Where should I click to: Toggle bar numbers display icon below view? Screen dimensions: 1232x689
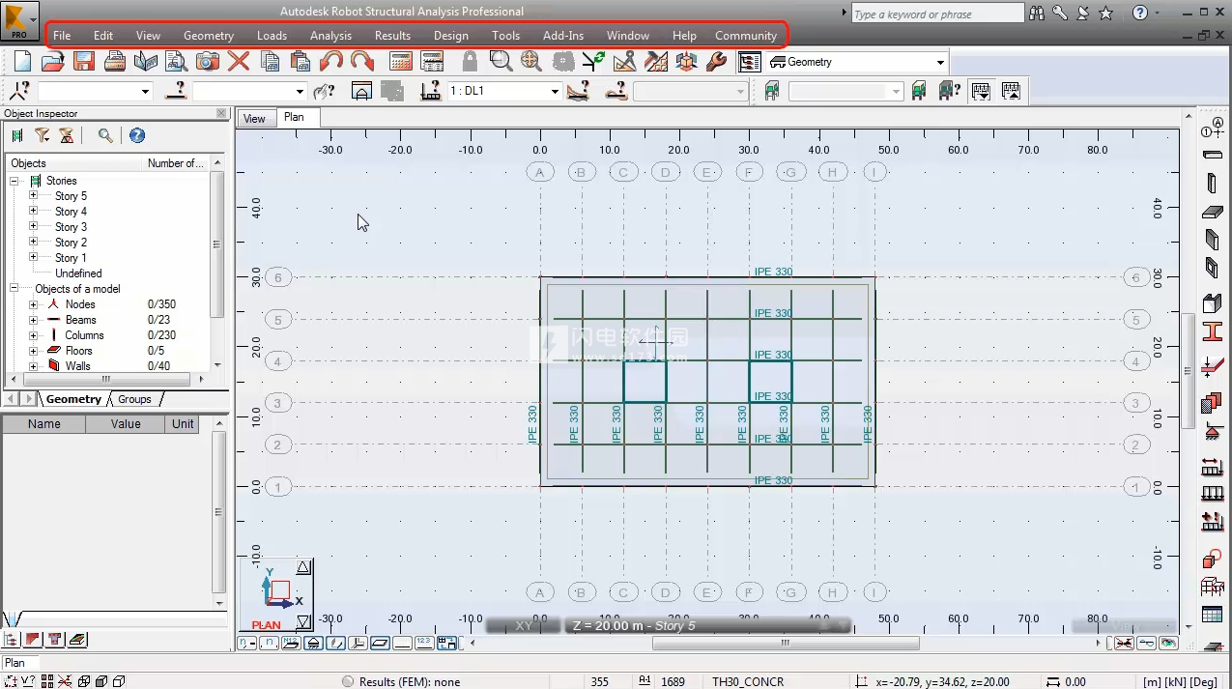(271, 643)
